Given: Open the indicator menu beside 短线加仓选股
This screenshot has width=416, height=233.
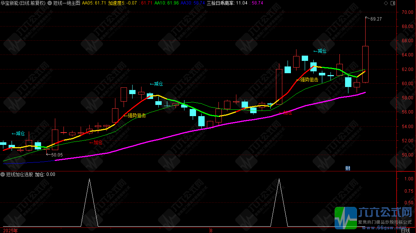Looking at the screenshot, I should 3,174.
